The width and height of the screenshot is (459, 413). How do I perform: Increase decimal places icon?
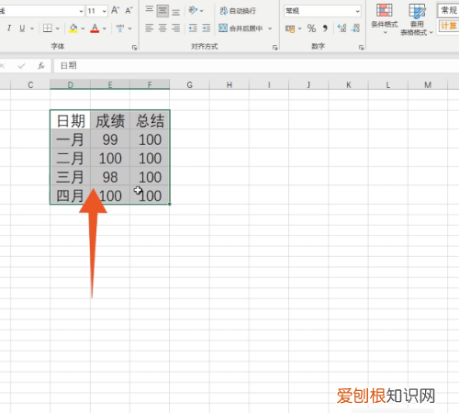point(341,28)
